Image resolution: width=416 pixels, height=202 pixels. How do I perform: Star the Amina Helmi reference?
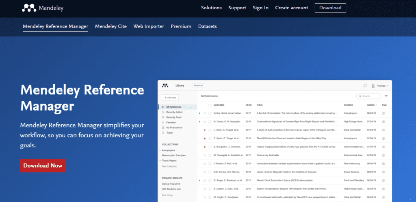[205, 113]
